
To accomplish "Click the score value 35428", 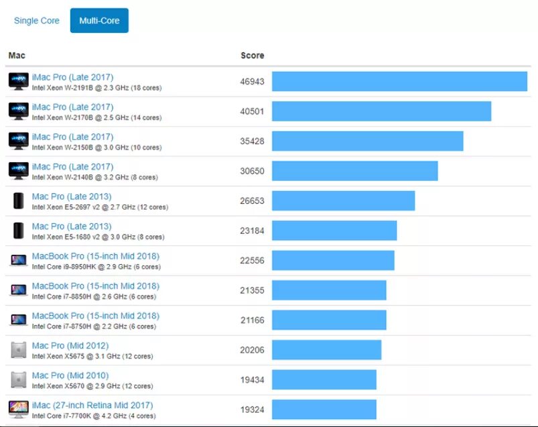I will pyautogui.click(x=252, y=141).
